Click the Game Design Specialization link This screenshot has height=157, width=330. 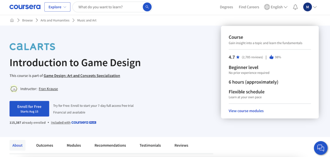tap(82, 76)
